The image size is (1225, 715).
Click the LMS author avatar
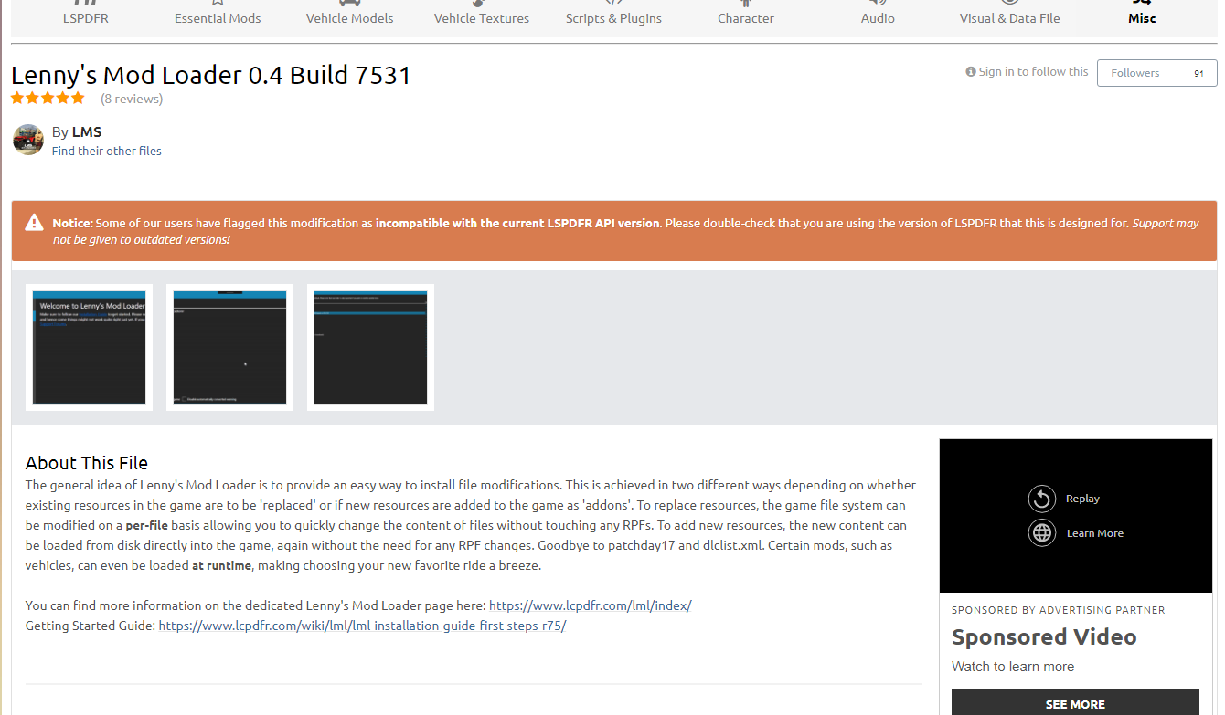pyautogui.click(x=28, y=140)
